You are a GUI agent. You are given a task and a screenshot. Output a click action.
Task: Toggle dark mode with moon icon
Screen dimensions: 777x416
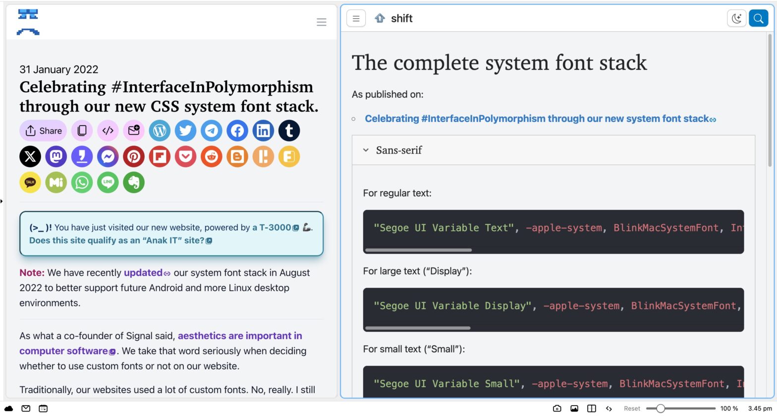tap(736, 19)
